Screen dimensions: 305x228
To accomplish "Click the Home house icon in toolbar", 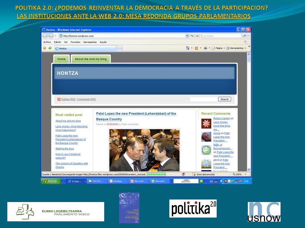I will click(x=188, y=48).
